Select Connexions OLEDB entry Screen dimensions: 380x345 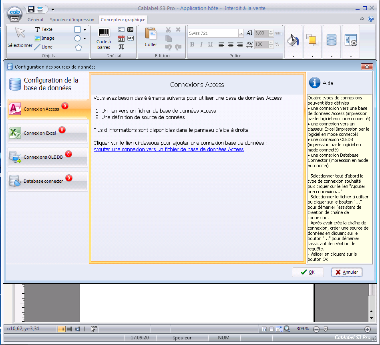pyautogui.click(x=48, y=157)
